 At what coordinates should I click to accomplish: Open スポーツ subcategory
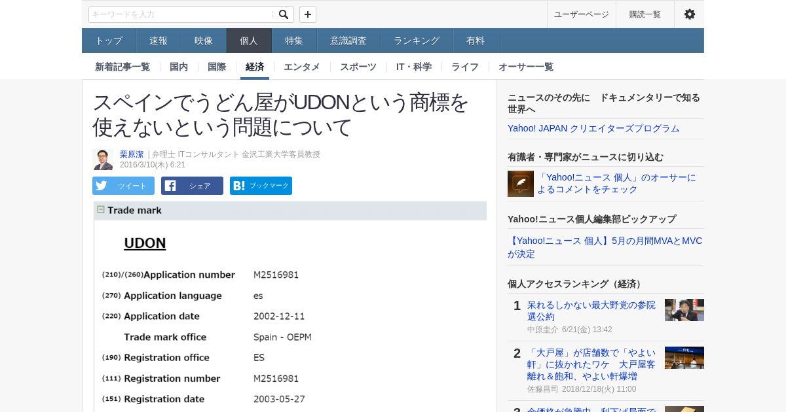pos(358,67)
